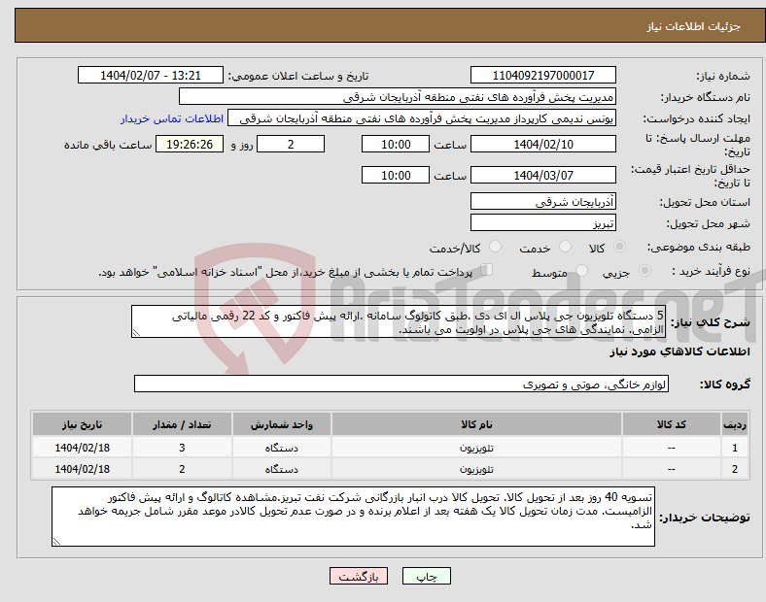
Task: Click the remaining time field 19:26:26
Action: 190,144
